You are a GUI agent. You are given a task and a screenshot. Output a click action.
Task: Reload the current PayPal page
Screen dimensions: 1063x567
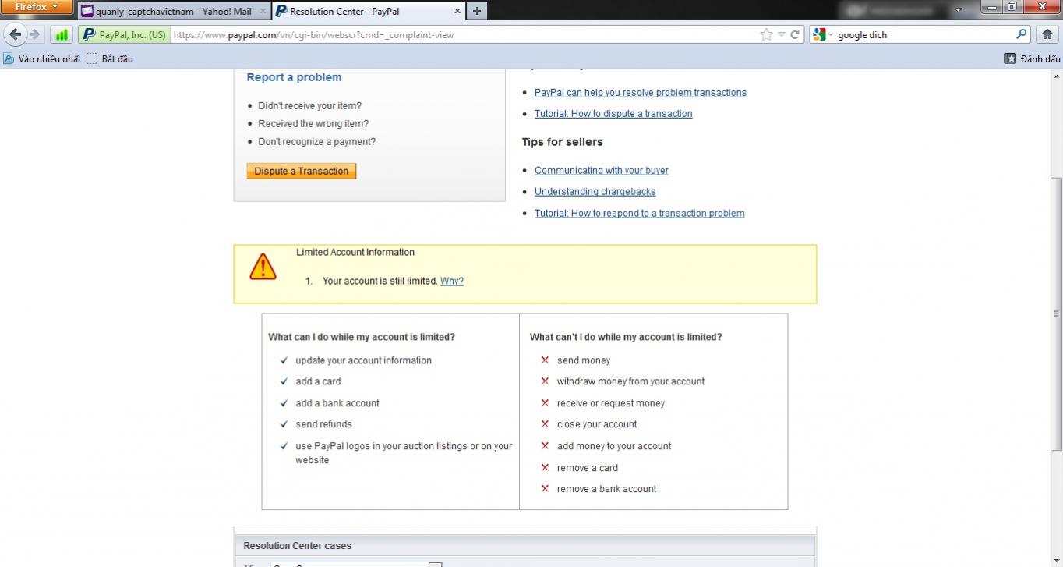click(795, 34)
